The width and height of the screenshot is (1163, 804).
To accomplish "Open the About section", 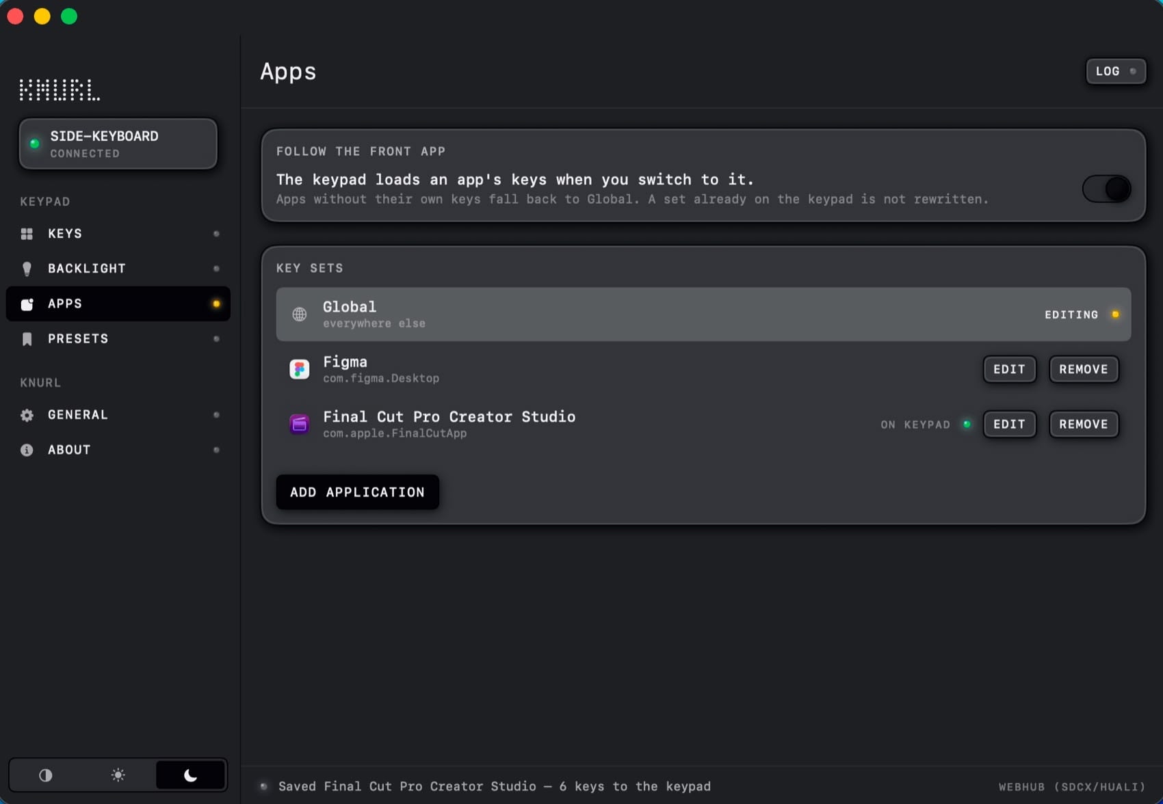I will pos(118,450).
